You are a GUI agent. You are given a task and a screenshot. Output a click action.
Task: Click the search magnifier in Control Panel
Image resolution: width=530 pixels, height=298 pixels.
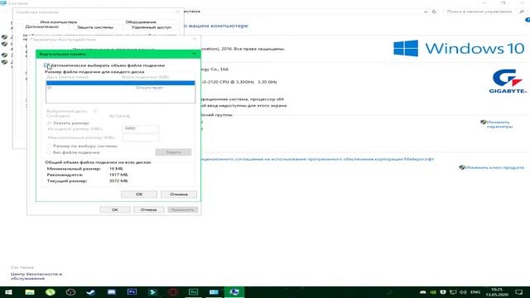click(x=522, y=12)
